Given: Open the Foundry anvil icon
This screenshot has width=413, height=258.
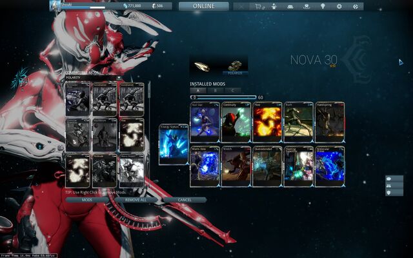Looking at the screenshot, I should [x=274, y=6].
